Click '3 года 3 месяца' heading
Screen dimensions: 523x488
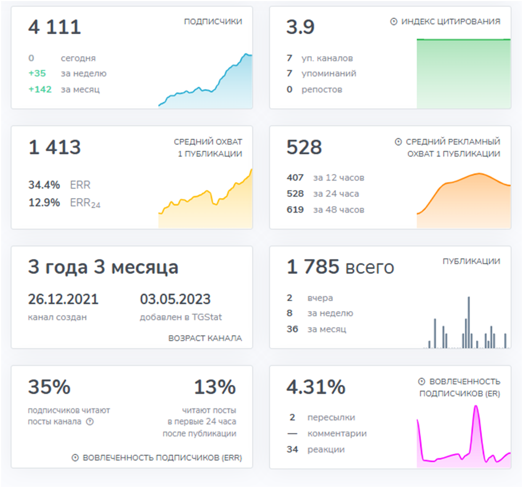click(103, 267)
